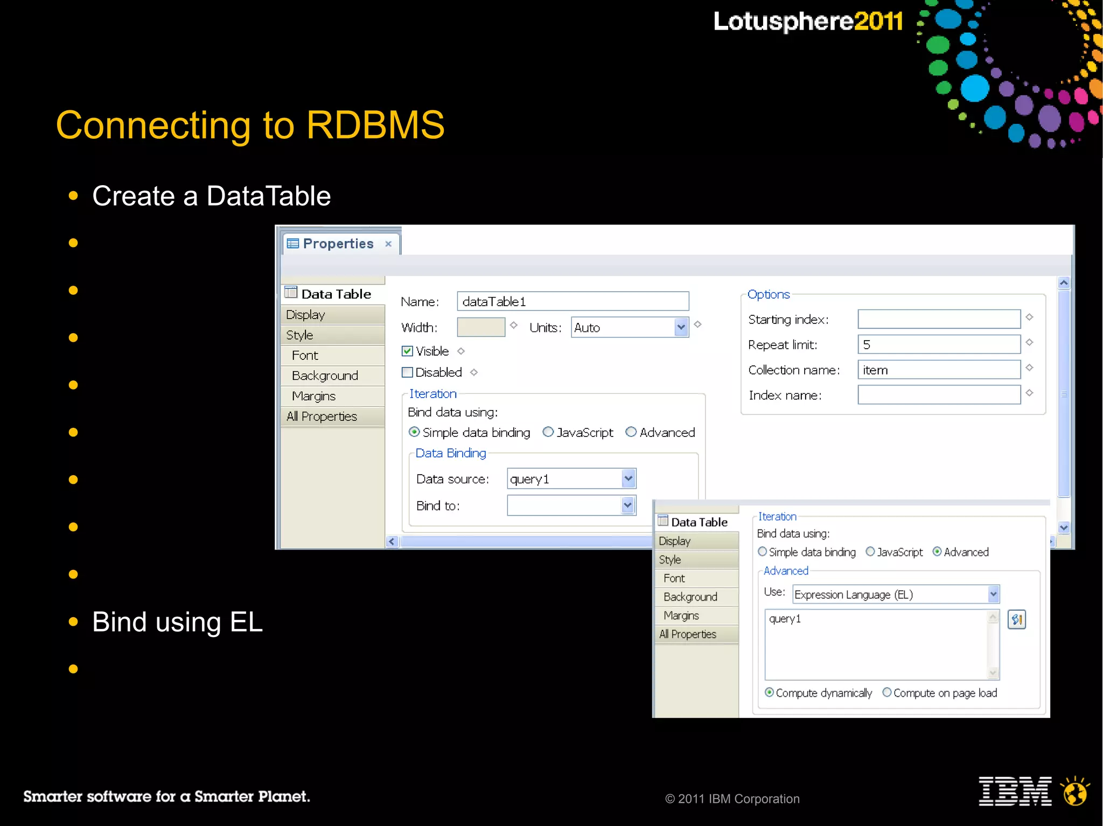This screenshot has width=1103, height=826.
Task: Click the diamond icon next to Units dropdown
Action: (x=697, y=324)
